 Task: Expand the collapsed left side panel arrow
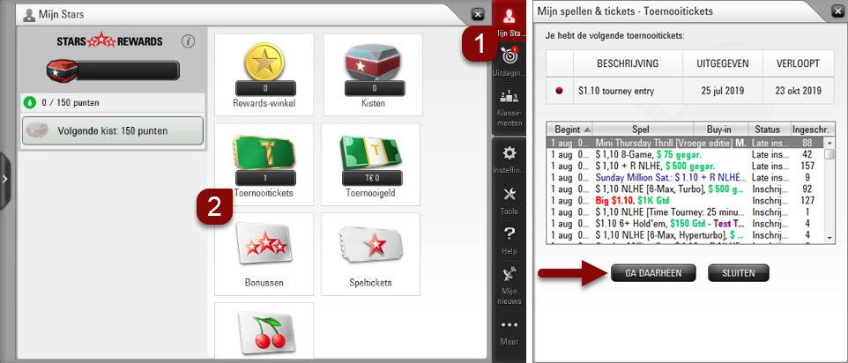point(5,180)
